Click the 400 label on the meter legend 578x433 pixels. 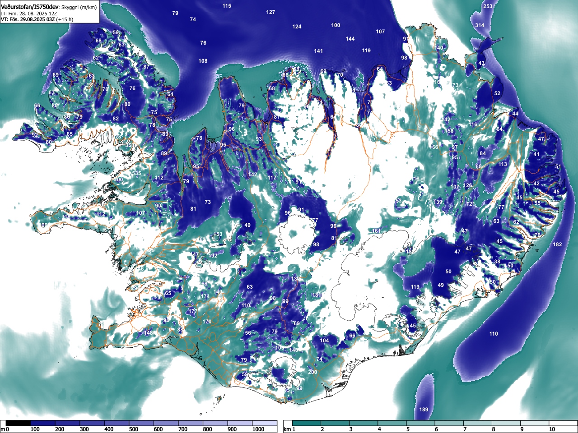[109, 429]
